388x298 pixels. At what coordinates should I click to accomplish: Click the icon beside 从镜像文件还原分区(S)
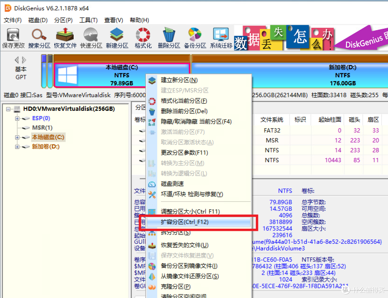click(152, 276)
